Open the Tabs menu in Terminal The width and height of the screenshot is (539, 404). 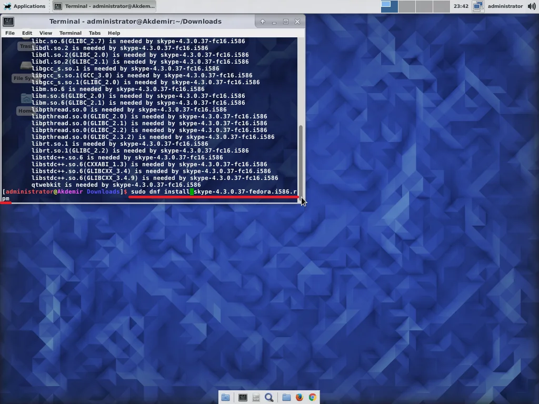(x=95, y=33)
